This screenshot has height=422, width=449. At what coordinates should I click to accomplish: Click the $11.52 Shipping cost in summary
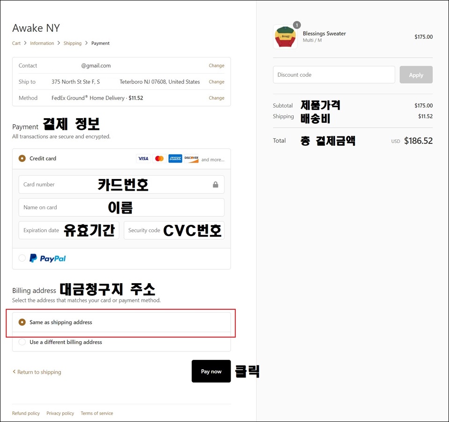click(425, 116)
